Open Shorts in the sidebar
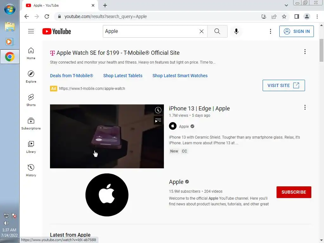 coord(31,100)
